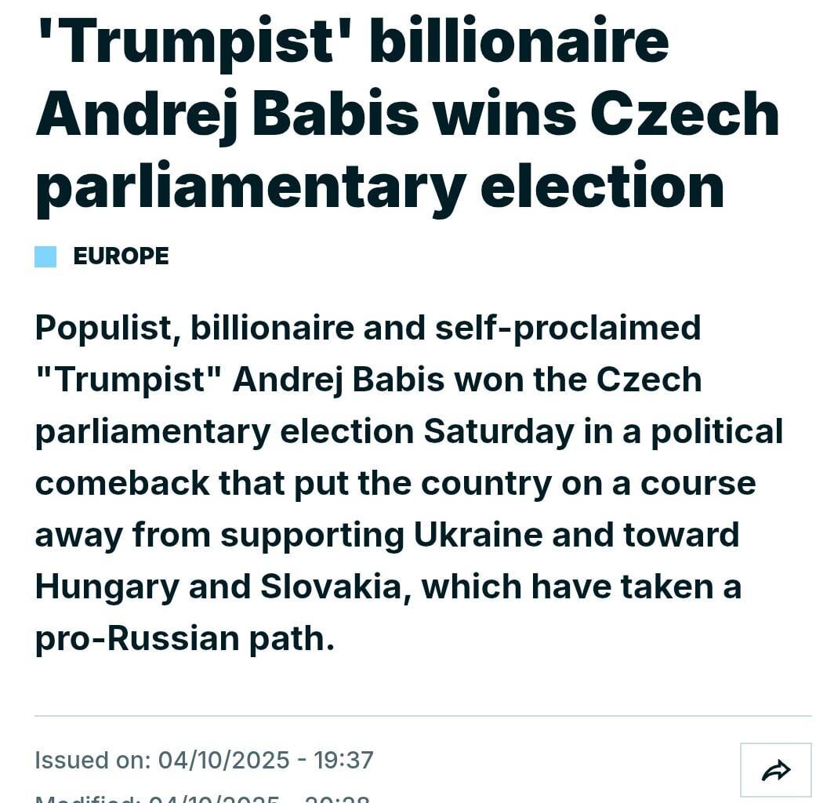
Task: Click 'Hungary' in the summary paragraph
Action: pos(107,587)
